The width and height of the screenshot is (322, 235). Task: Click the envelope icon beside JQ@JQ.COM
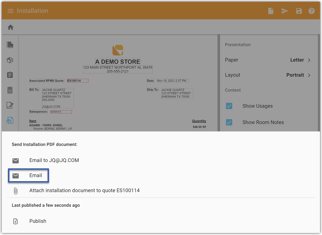point(16,161)
